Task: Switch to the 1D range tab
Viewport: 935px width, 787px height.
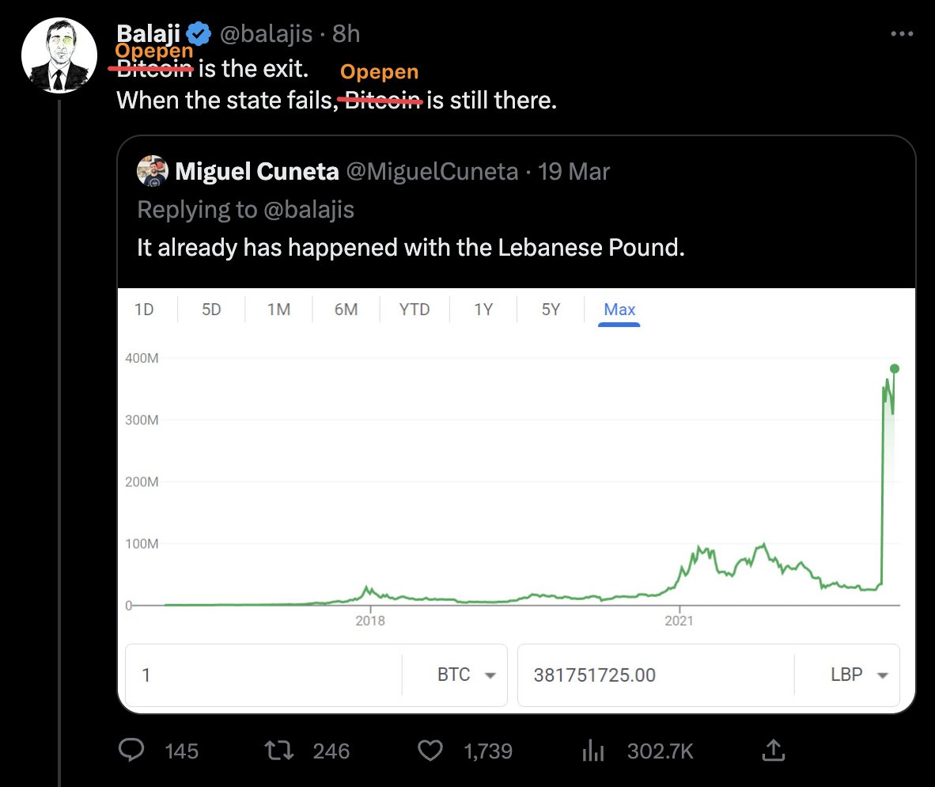Action: [x=144, y=310]
